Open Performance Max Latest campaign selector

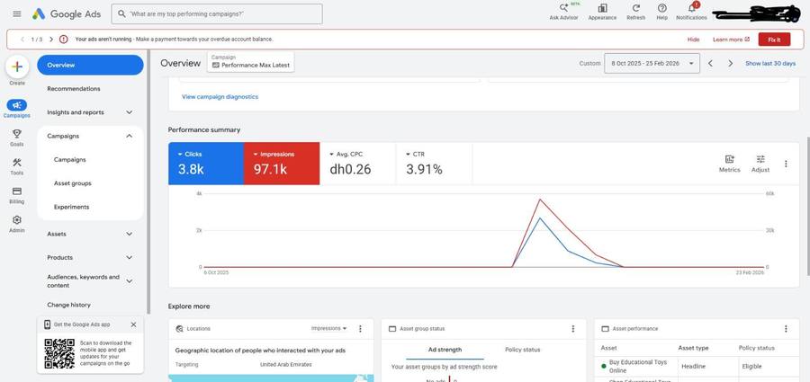(251, 62)
